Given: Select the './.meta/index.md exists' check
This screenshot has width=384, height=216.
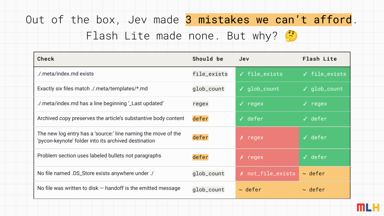Looking at the screenshot, I should [66, 74].
